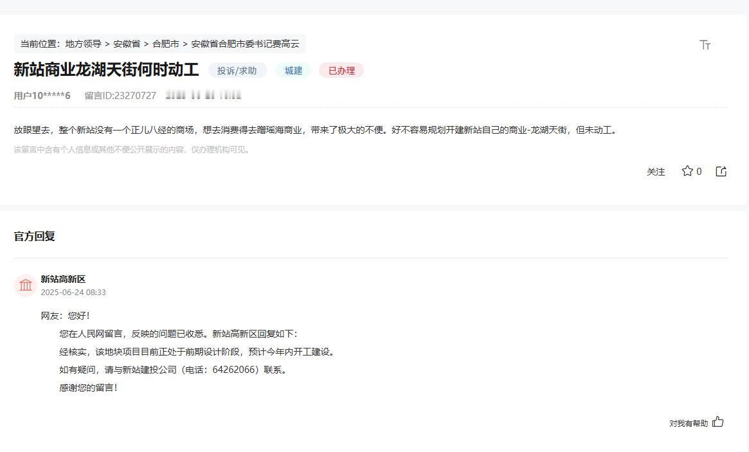Open the 地方领导 breadcrumb link
Image resolution: width=749 pixels, height=452 pixels.
pos(83,44)
